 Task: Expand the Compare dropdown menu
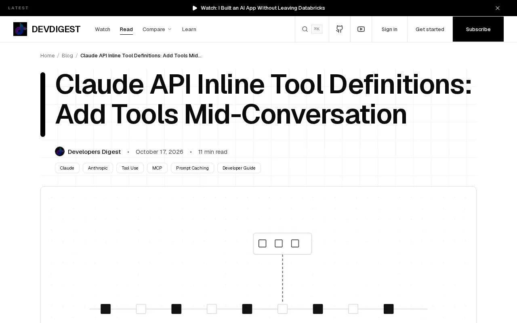click(x=157, y=29)
